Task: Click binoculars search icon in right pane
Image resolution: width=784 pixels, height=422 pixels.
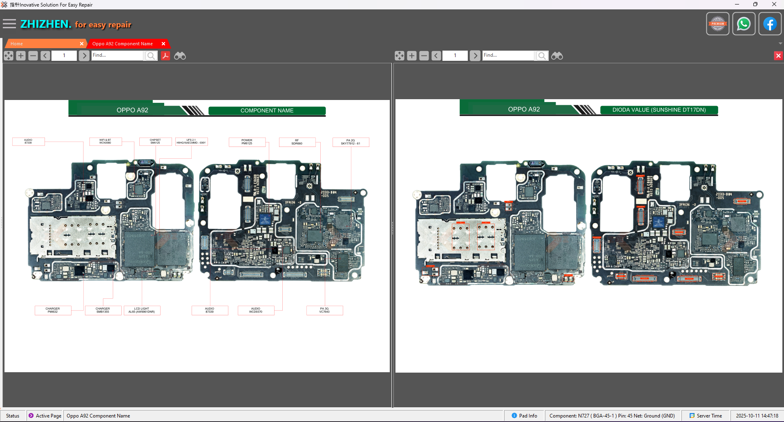Action: tap(557, 56)
